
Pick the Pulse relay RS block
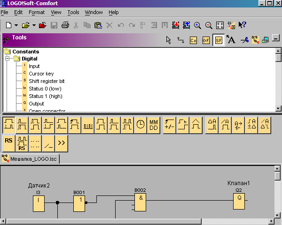[22, 143]
